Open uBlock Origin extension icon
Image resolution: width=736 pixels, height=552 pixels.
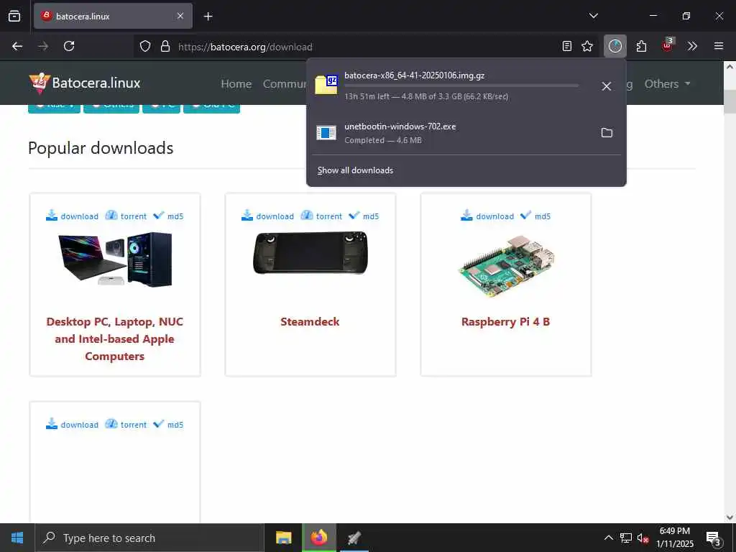[668, 45]
